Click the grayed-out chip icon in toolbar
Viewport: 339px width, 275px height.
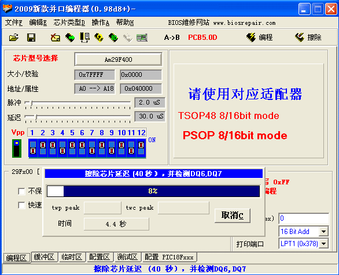(x=127, y=38)
